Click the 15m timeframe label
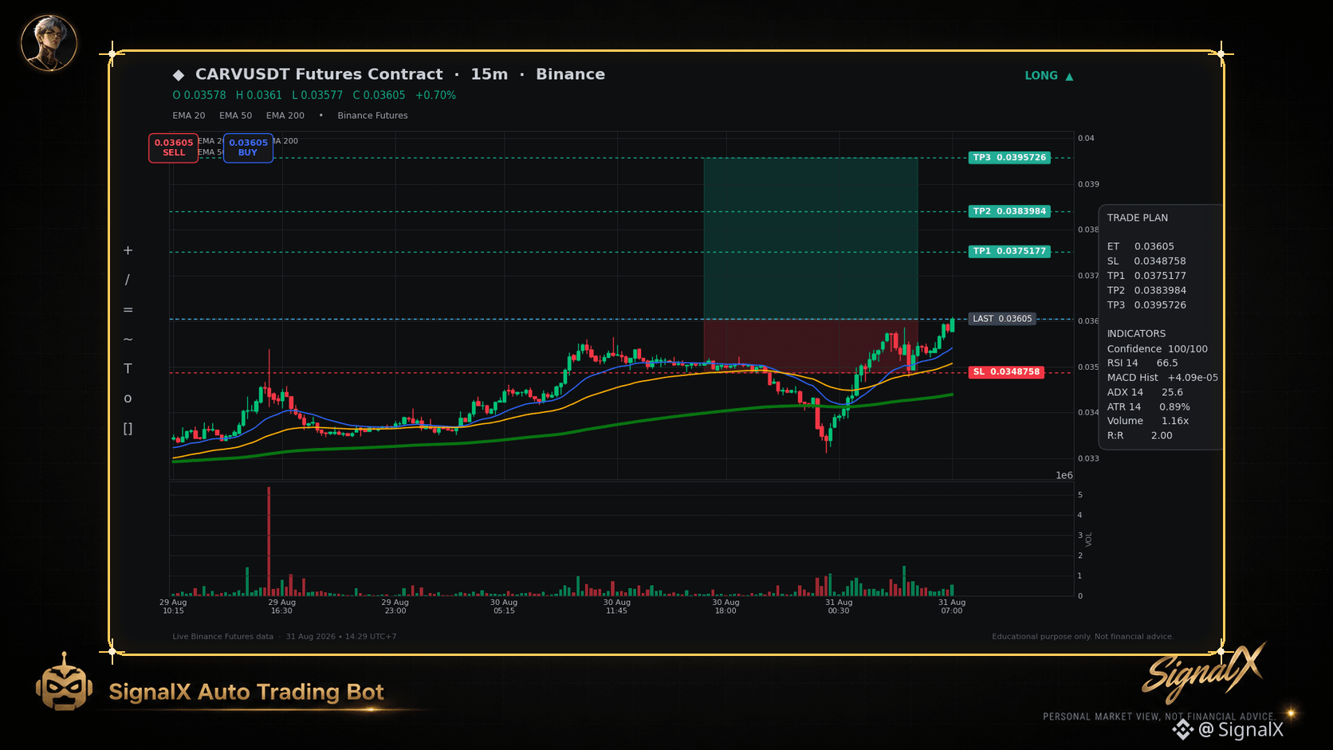Image resolution: width=1333 pixels, height=750 pixels. [x=490, y=74]
